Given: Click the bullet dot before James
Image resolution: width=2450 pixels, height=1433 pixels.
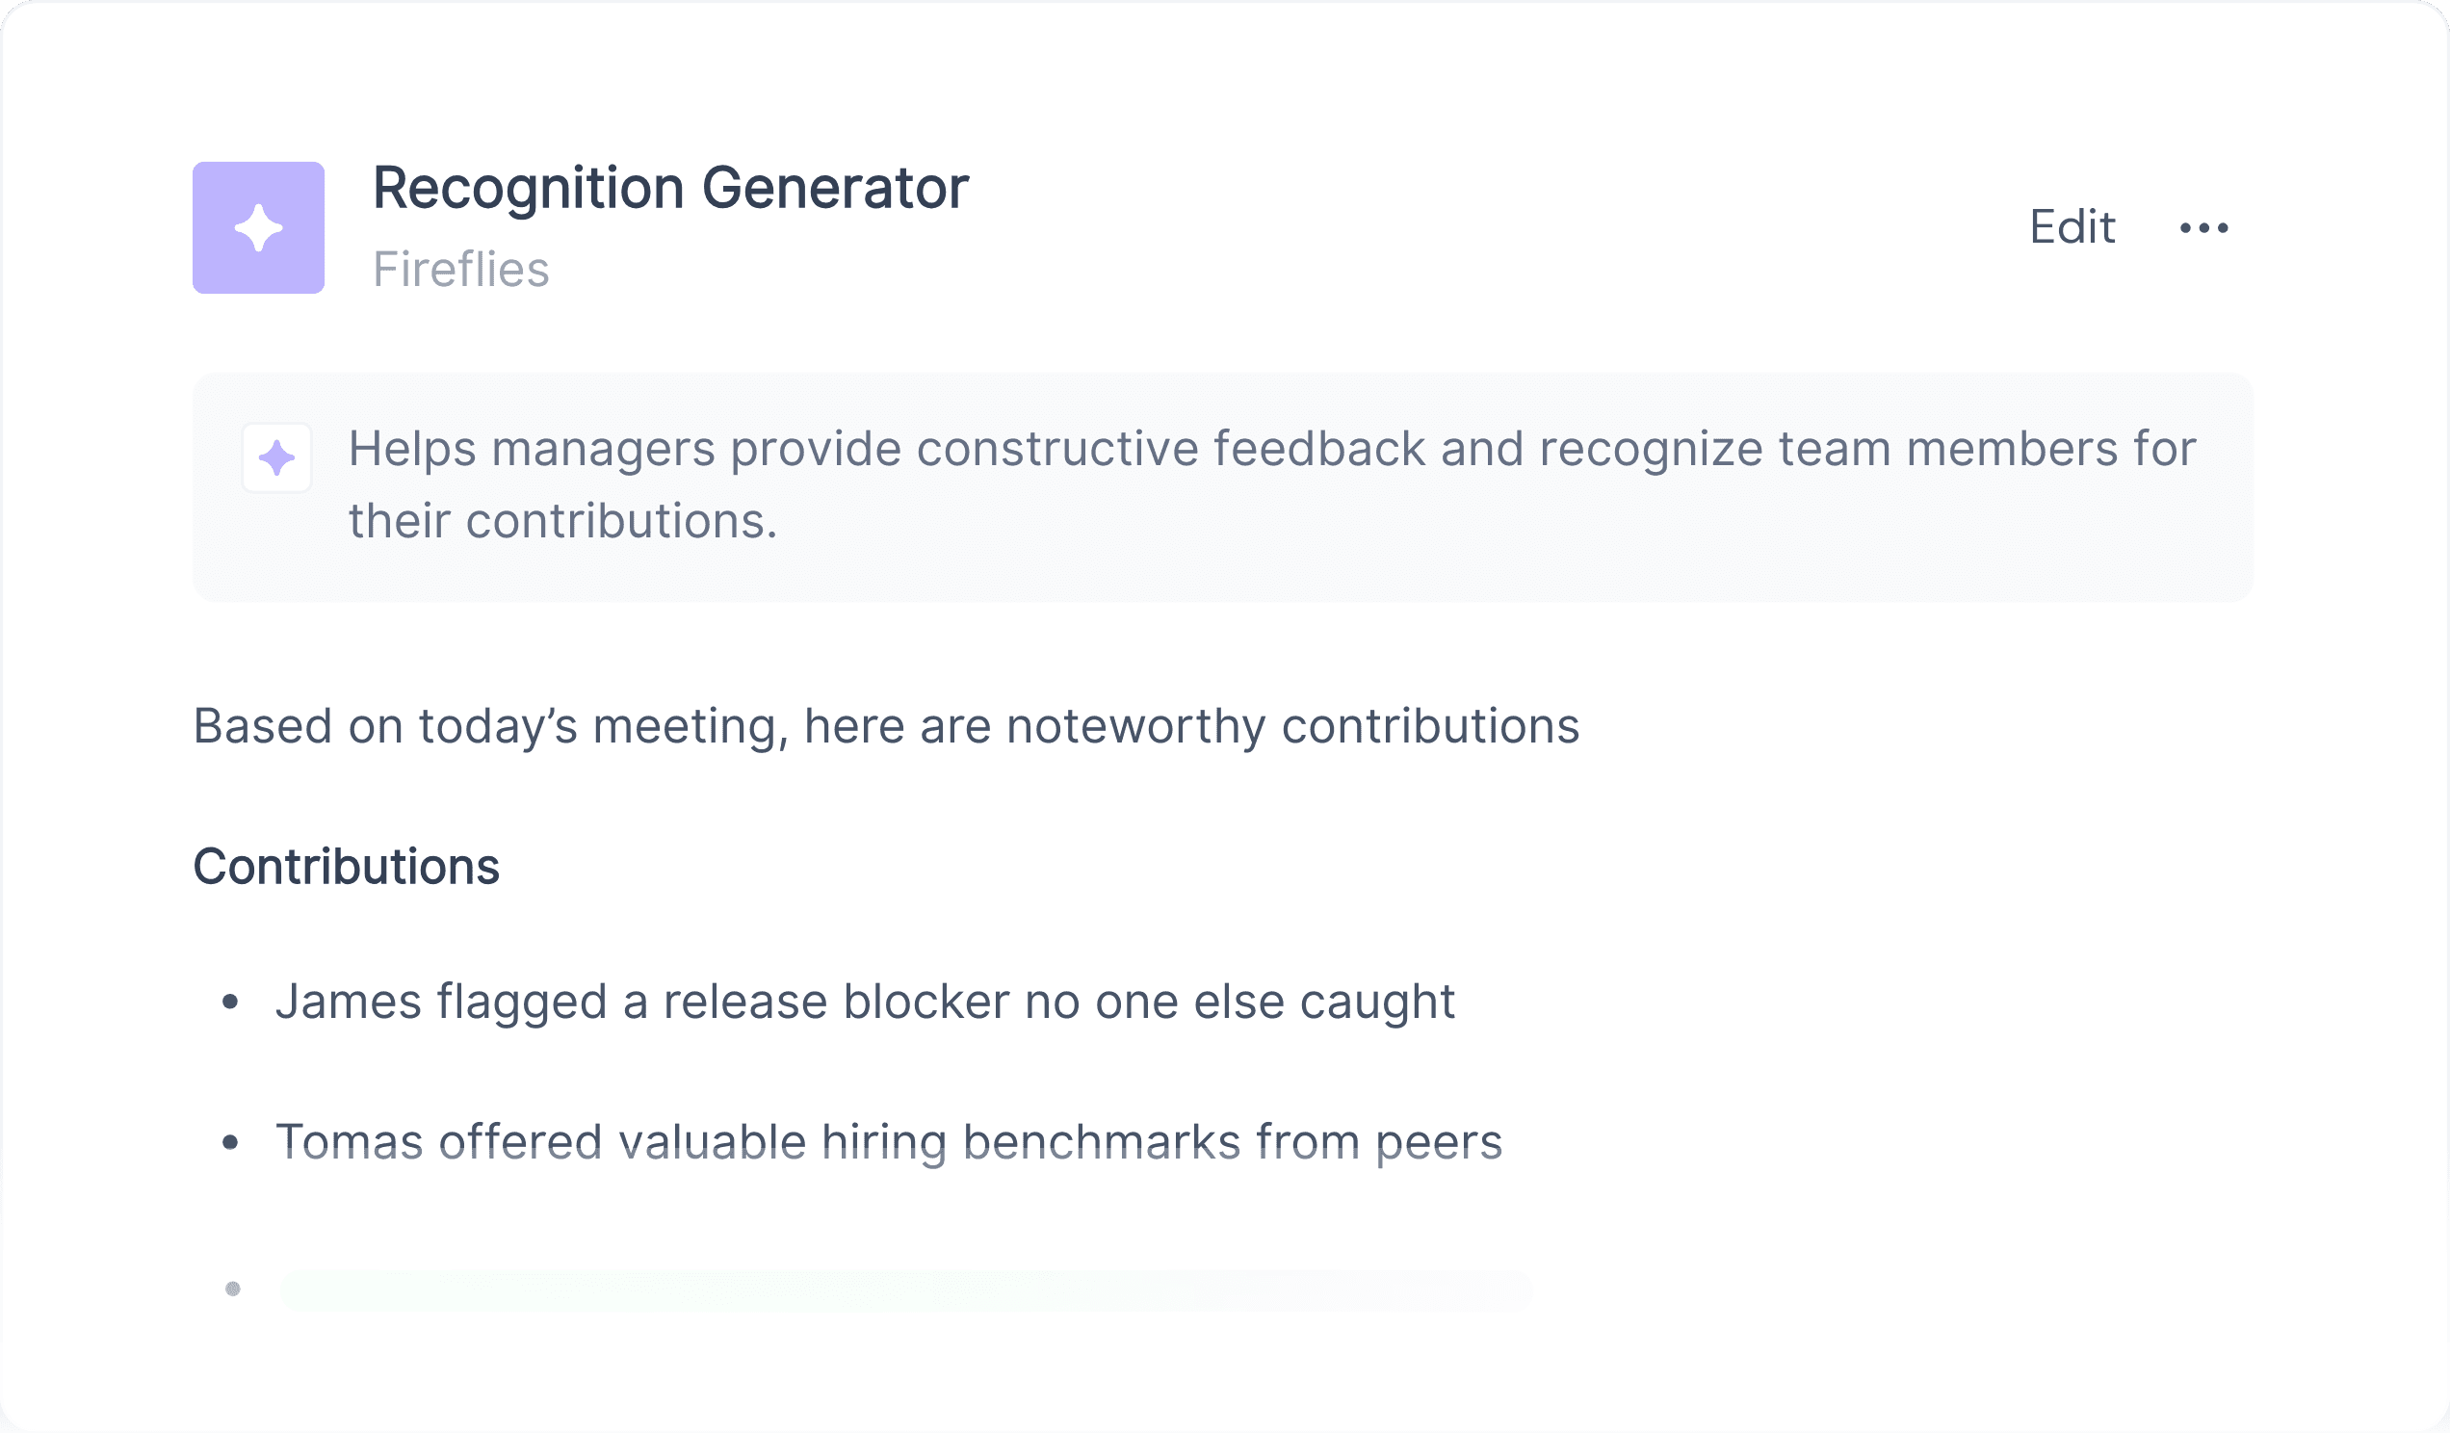Looking at the screenshot, I should [230, 1003].
